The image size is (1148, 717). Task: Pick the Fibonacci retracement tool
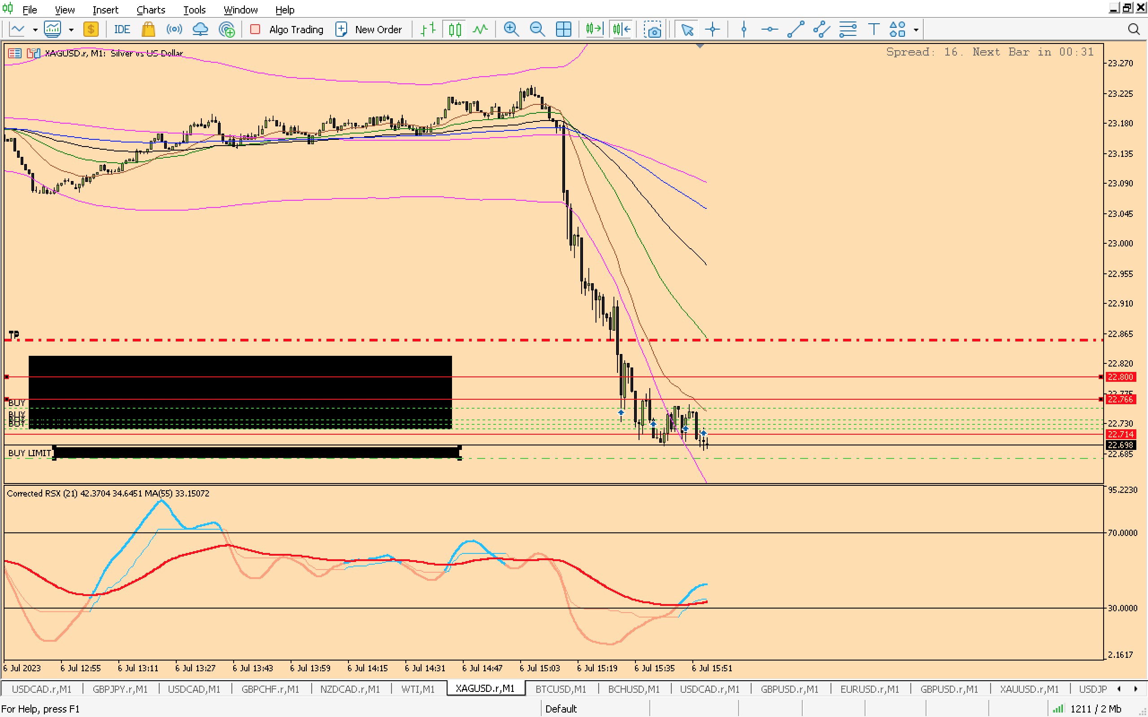pos(848,30)
